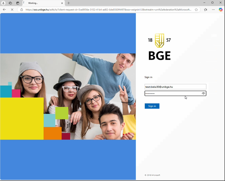Go back to the previous page
Viewport: 225px width, 181px height.
[x=5, y=10]
